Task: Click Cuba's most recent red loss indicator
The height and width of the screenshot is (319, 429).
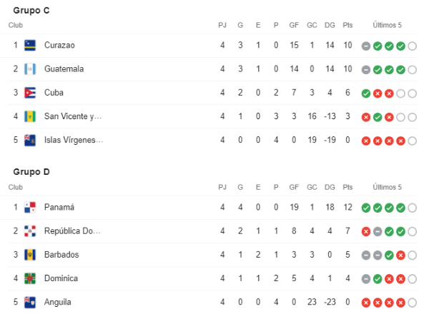Action: (389, 93)
